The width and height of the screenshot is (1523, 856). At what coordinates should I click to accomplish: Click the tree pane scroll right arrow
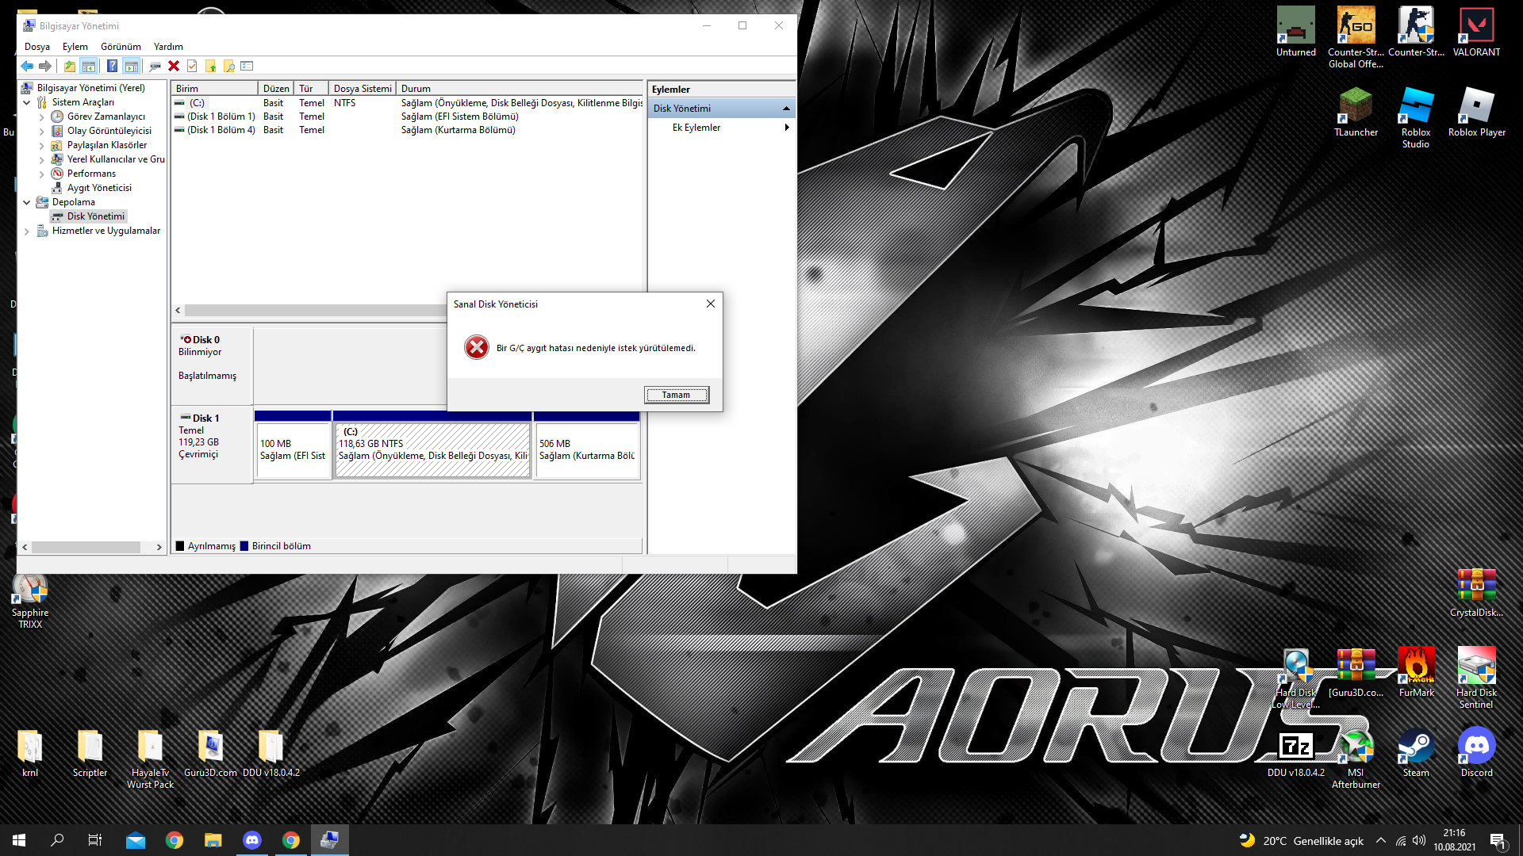point(159,547)
